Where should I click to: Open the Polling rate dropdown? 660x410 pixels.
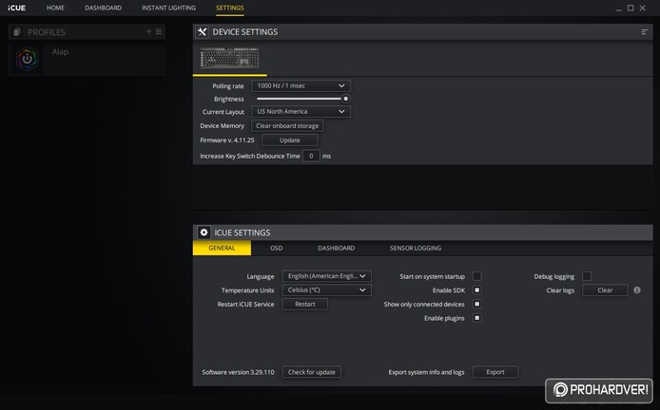tap(301, 85)
